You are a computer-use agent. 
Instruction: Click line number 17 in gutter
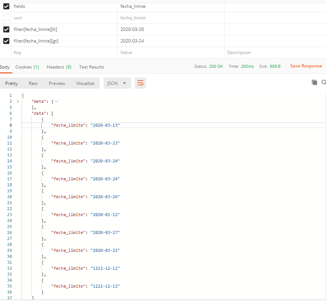10,179
